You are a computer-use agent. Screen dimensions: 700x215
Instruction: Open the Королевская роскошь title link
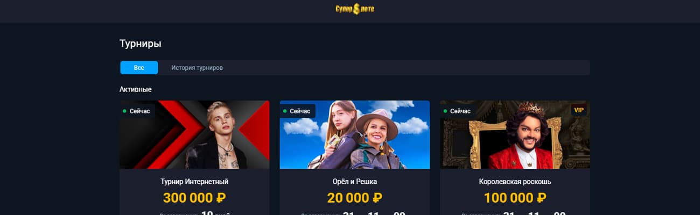515,182
